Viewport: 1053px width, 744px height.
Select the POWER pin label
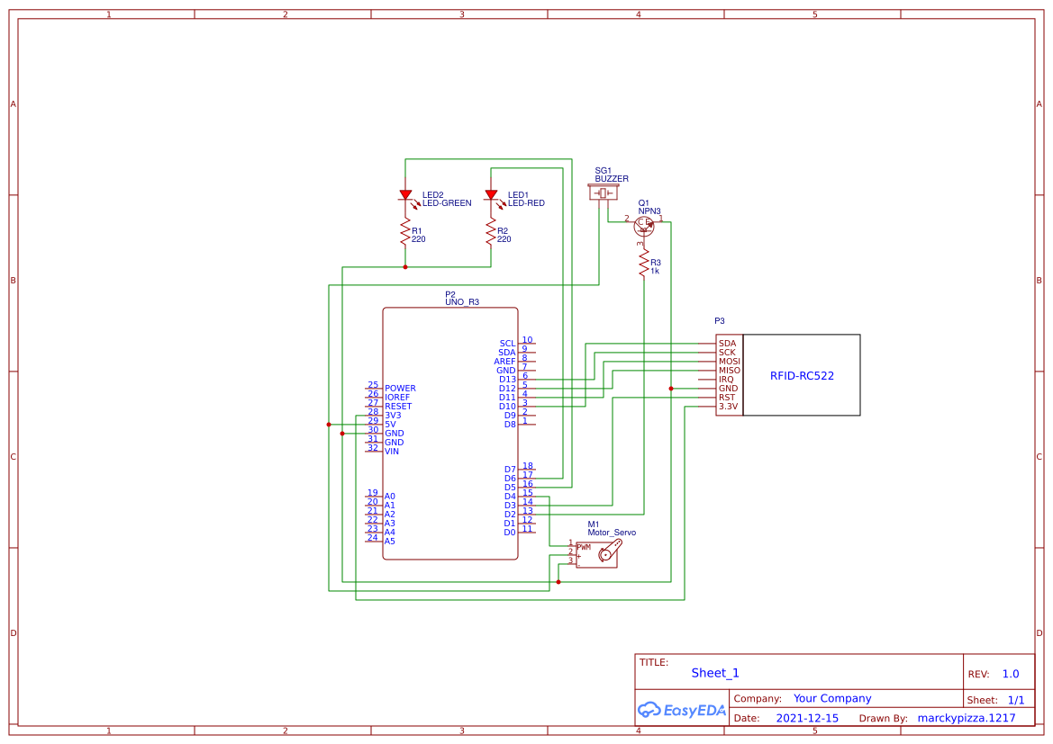pyautogui.click(x=400, y=389)
